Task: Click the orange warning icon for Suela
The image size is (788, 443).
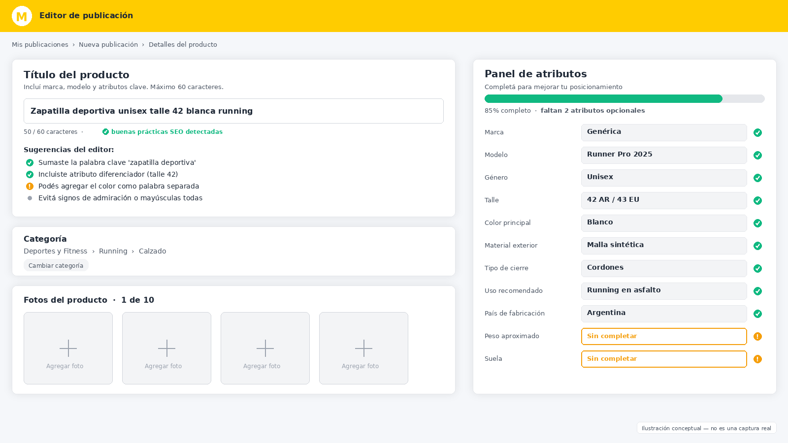Action: tap(758, 359)
